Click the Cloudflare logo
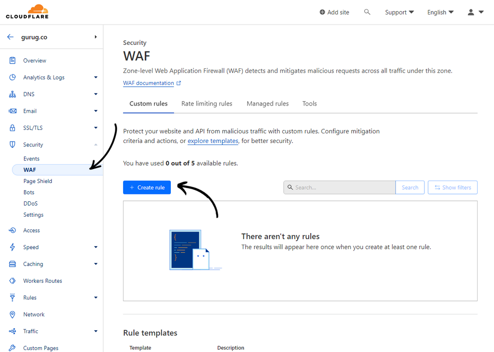Screen dimensions: 494x352 (x=27, y=12)
